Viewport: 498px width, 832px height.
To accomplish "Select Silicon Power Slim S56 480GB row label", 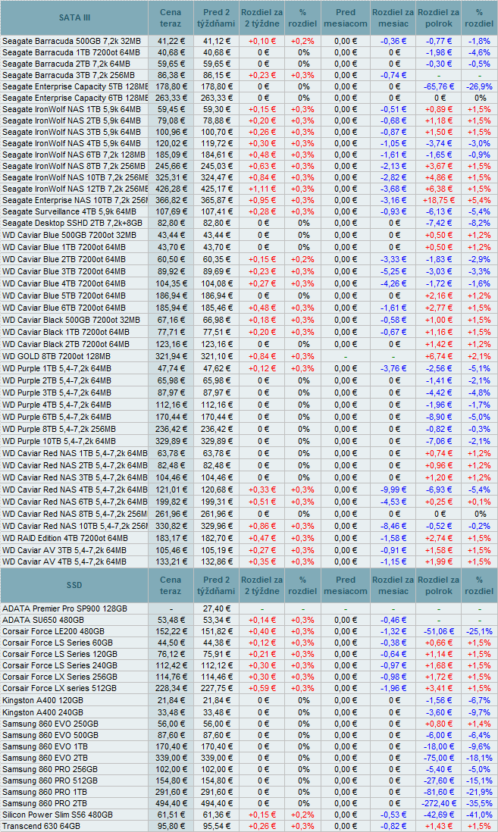I will click(x=57, y=814).
